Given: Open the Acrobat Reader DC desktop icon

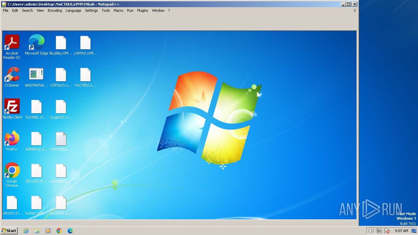Looking at the screenshot, I should click(x=12, y=47).
